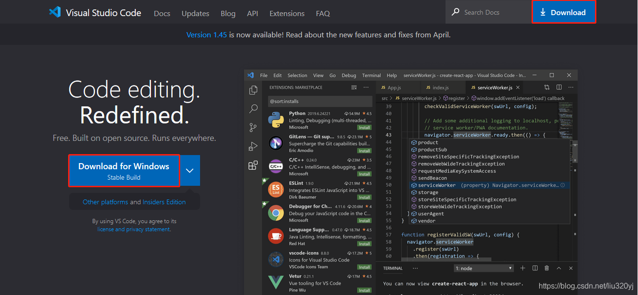Open the Debug menu
Image resolution: width=638 pixels, height=295 pixels.
pyautogui.click(x=349, y=75)
